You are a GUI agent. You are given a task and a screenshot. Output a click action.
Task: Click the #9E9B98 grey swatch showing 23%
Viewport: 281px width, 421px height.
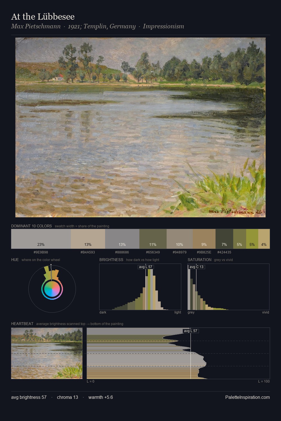tap(41, 239)
